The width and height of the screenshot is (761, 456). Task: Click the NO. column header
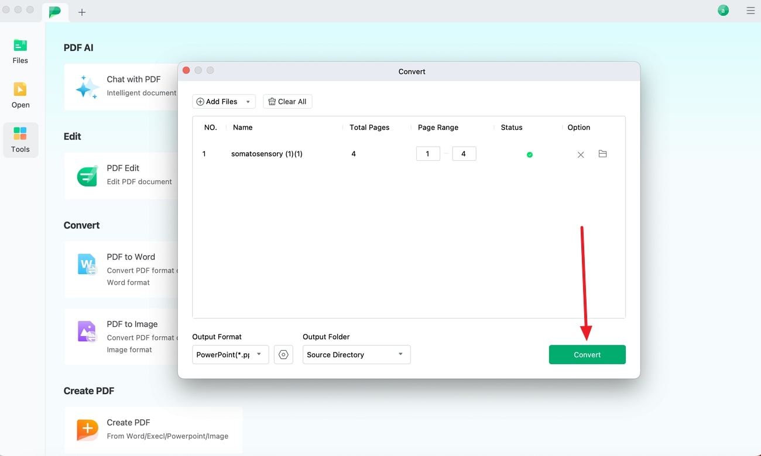coord(211,127)
